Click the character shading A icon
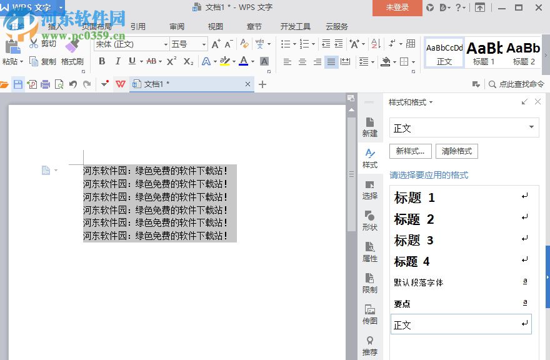This screenshot has height=360, width=550. point(264,61)
